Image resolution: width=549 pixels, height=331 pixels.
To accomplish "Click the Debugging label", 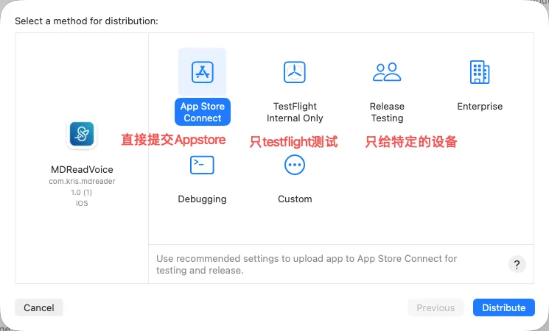I will click(202, 199).
